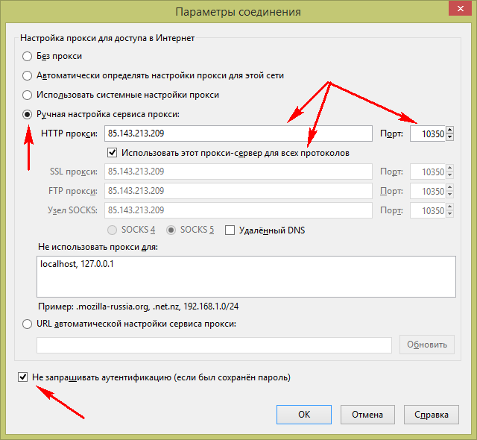The height and width of the screenshot is (440, 477).
Task: Open help with the Справка button
Action: click(431, 415)
